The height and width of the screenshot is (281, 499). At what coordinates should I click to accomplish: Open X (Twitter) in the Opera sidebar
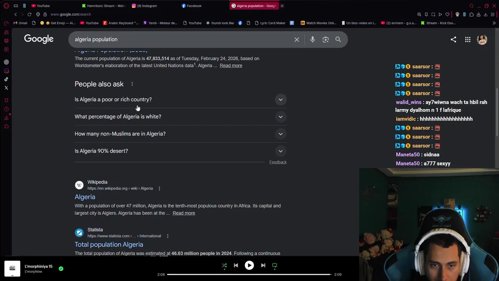[x=6, y=88]
